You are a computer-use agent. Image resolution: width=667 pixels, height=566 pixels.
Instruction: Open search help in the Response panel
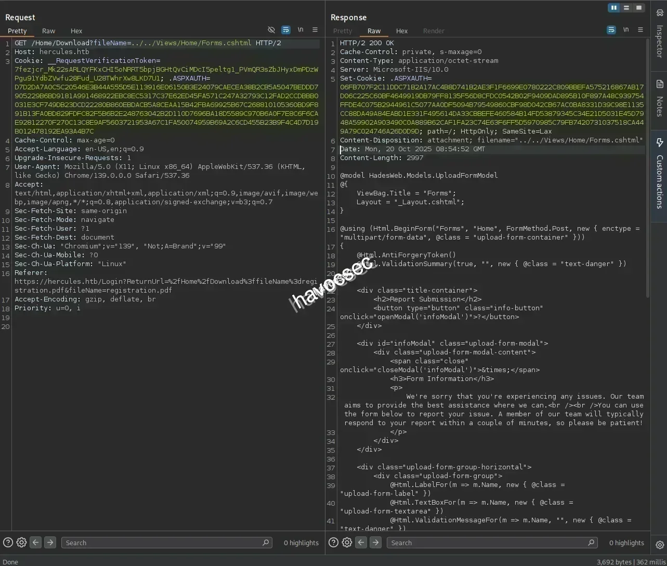point(333,542)
